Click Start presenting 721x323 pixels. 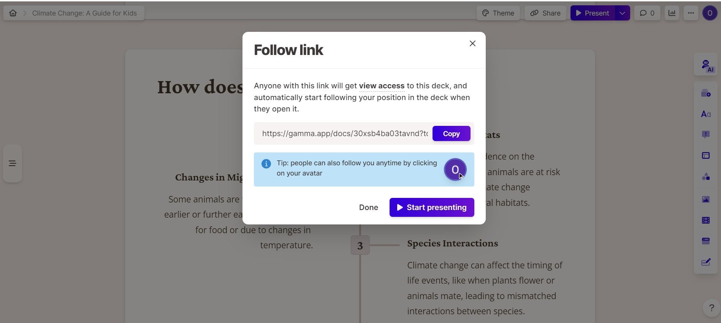tap(431, 207)
